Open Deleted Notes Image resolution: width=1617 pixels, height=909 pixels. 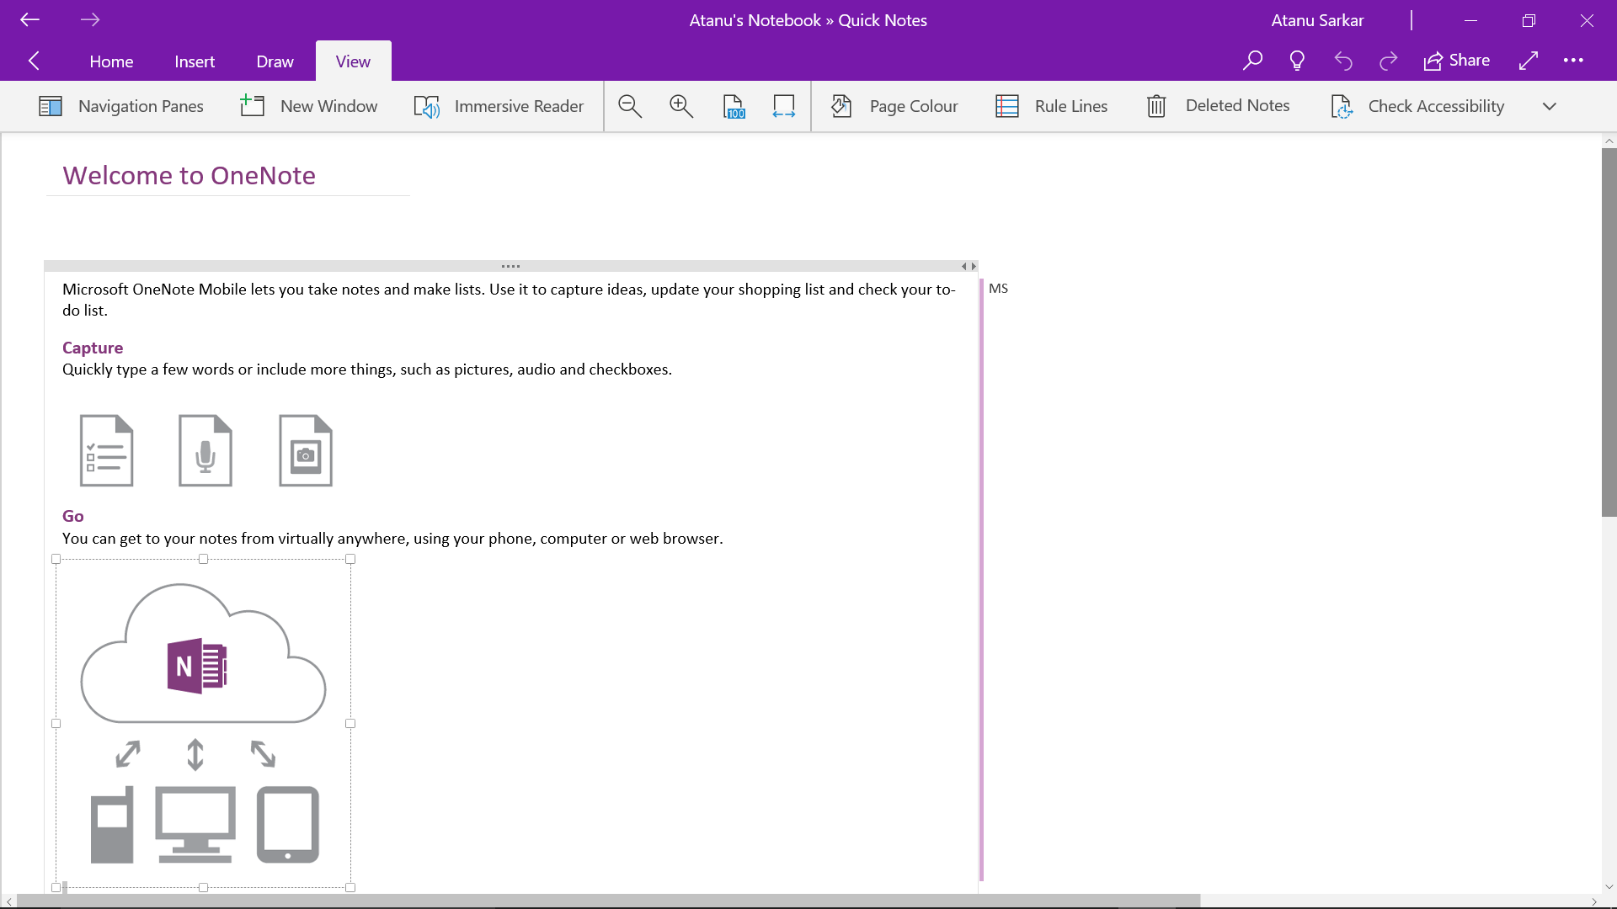click(x=1219, y=106)
